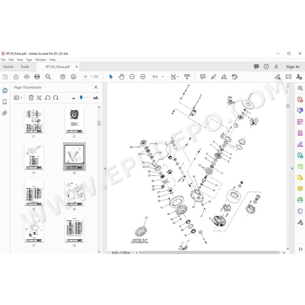Reduce thumbnail size with small mountain icon

74,98
